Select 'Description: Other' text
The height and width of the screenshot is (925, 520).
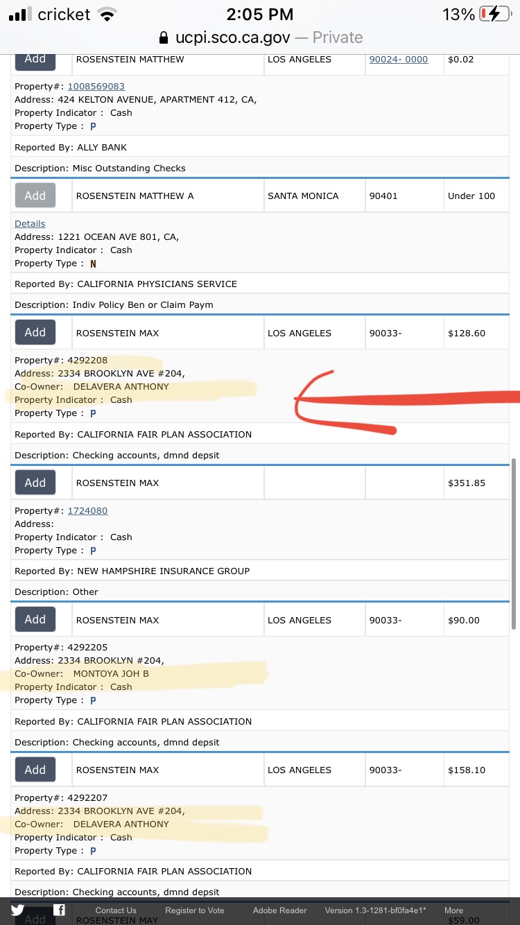56,592
